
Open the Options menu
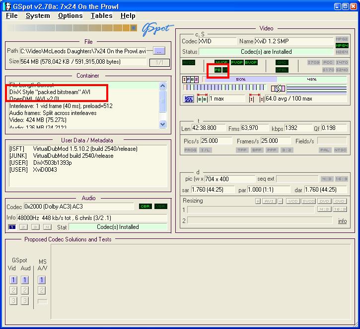click(70, 15)
